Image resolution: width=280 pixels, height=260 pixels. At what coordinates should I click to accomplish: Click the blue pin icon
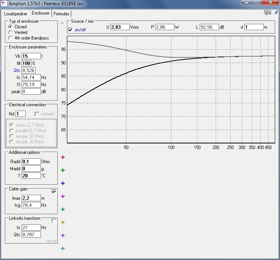pyautogui.click(x=276, y=12)
